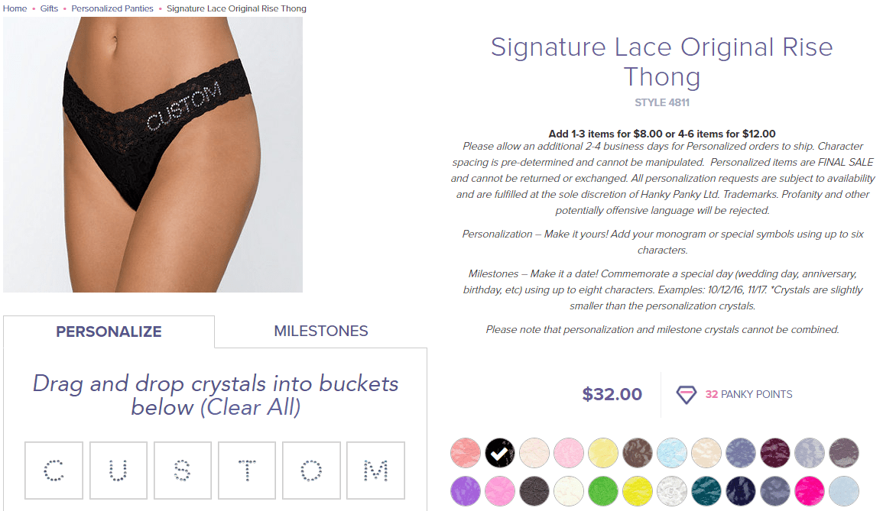
Task: Open the Personalize tab
Action: [x=109, y=332]
